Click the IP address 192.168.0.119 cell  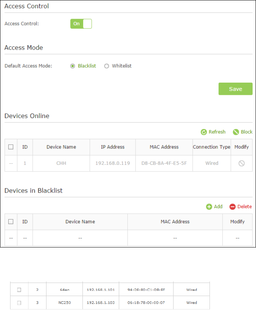click(113, 163)
